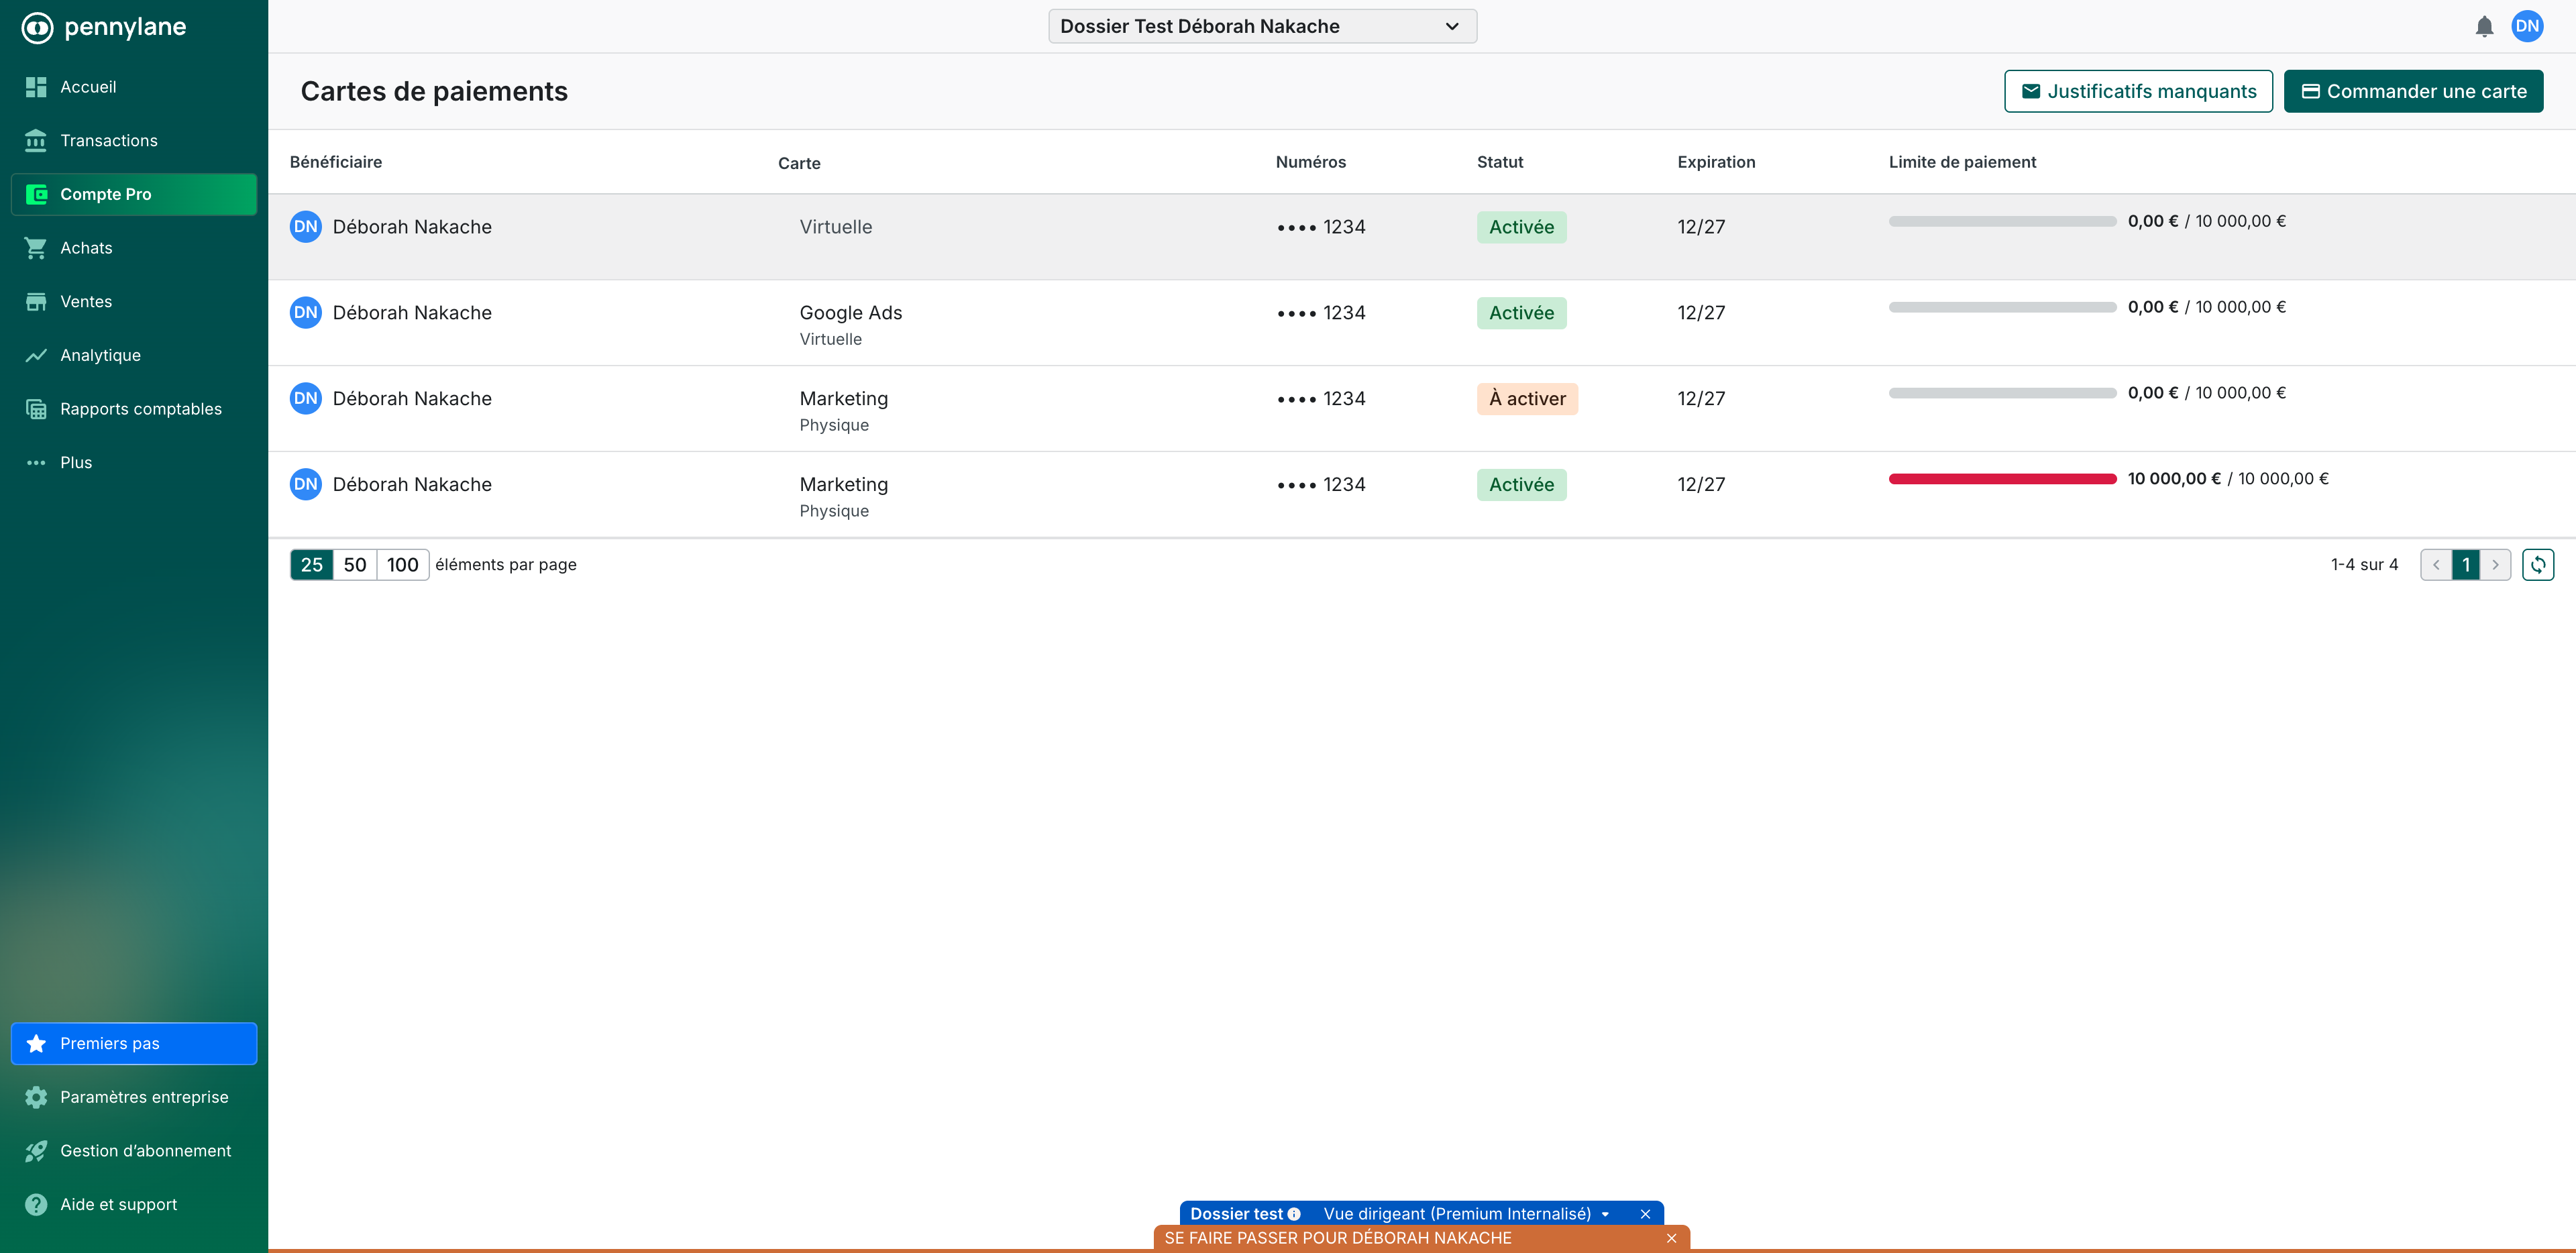The image size is (2576, 1253).
Task: Show 50 elements per page
Action: tap(355, 565)
